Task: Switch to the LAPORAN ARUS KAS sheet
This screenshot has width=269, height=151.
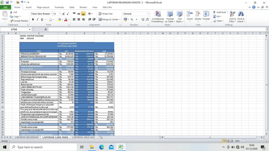Action: pyautogui.click(x=83, y=137)
